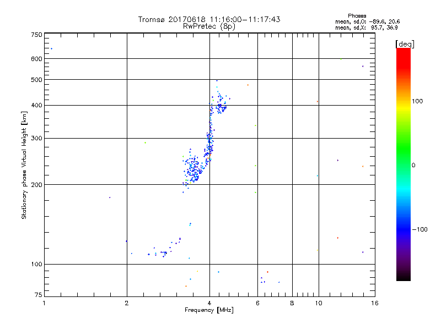Select the 'mean, sd,O: -89.6, 20.6' line
Screen dimensions: 441x330
click(x=367, y=21)
